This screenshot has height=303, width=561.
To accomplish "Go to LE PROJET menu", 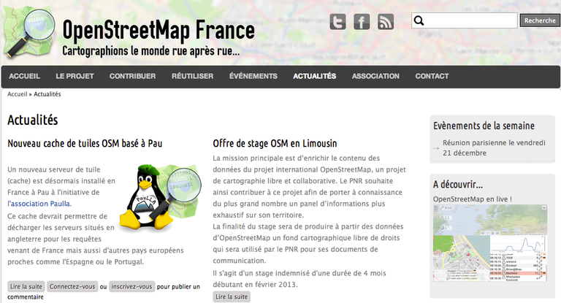I will click(x=75, y=76).
